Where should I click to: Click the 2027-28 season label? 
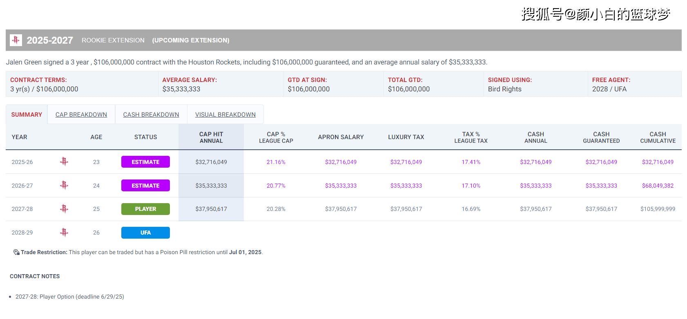tap(22, 209)
